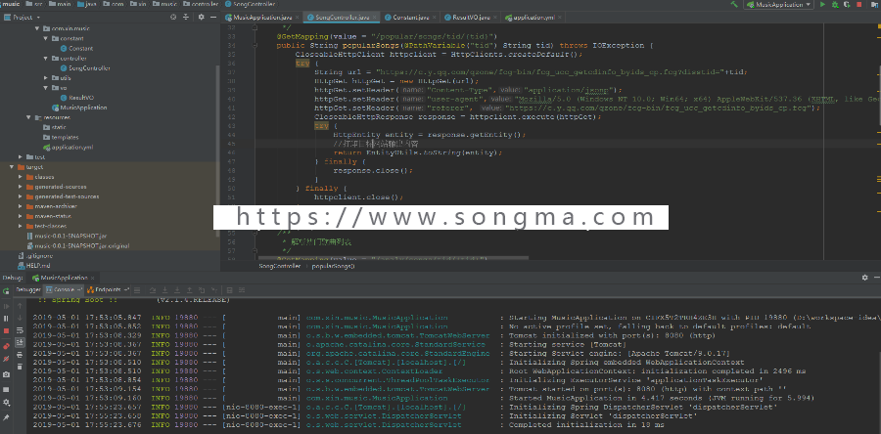Viewport: 881px width, 434px height.
Task: Click locate/scroll from source icon in Project panel
Action: tap(173, 18)
